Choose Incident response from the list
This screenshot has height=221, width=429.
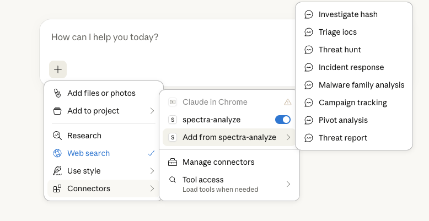pos(351,67)
